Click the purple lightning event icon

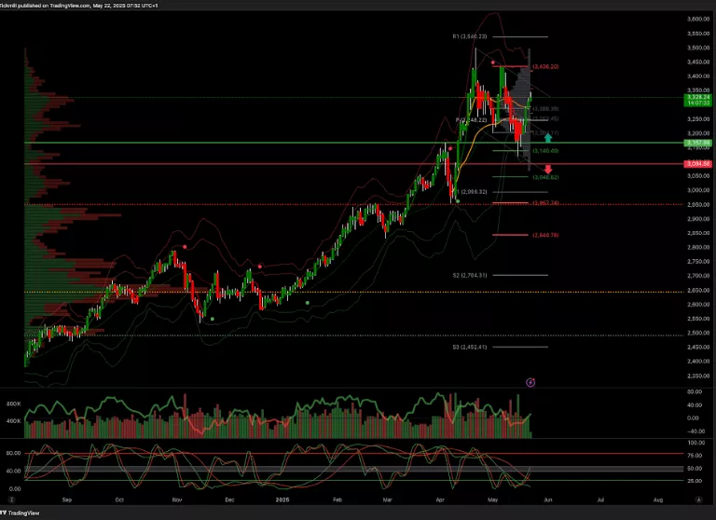coord(530,382)
